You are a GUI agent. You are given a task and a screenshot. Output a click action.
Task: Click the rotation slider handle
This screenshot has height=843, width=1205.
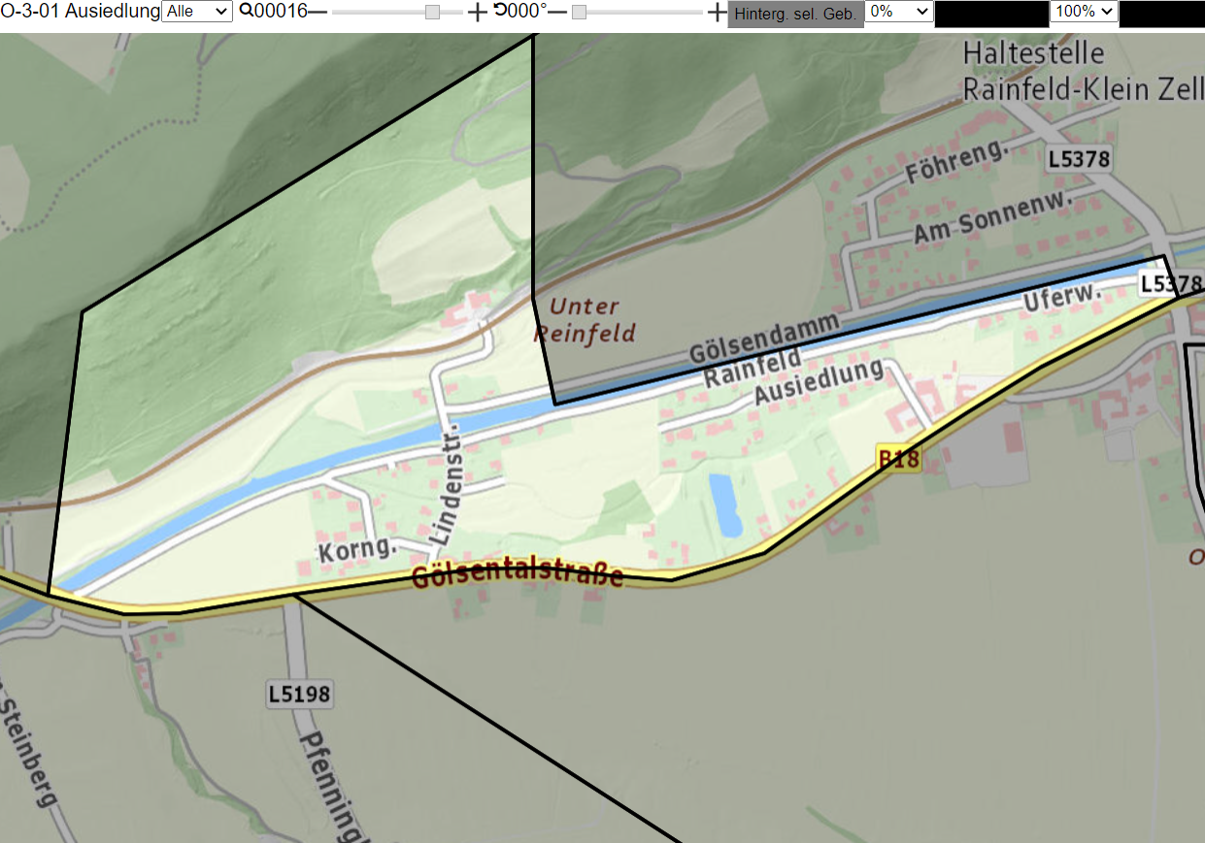(579, 12)
